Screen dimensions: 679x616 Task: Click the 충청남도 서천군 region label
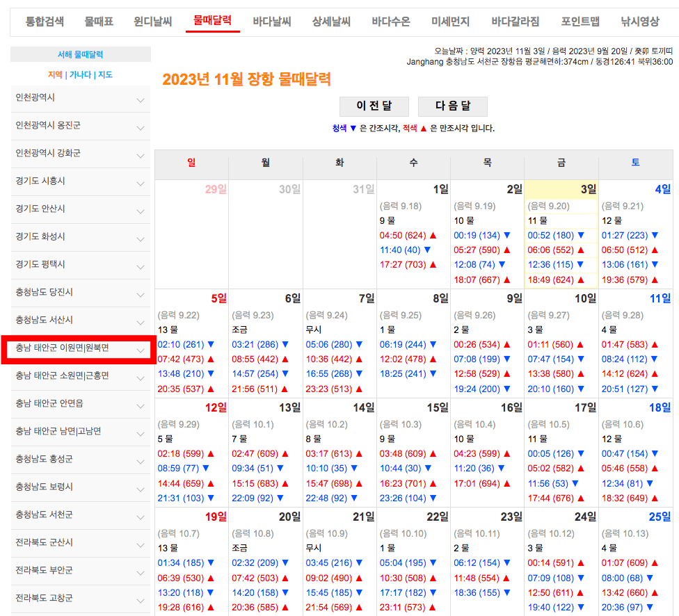44,514
